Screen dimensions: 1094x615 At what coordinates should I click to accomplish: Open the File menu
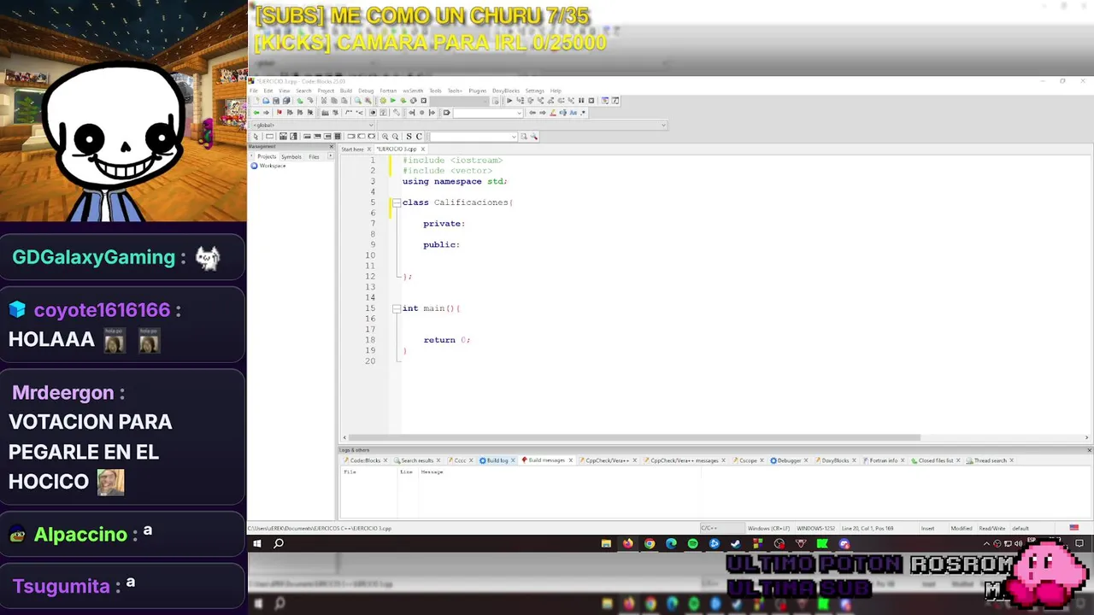click(x=254, y=91)
